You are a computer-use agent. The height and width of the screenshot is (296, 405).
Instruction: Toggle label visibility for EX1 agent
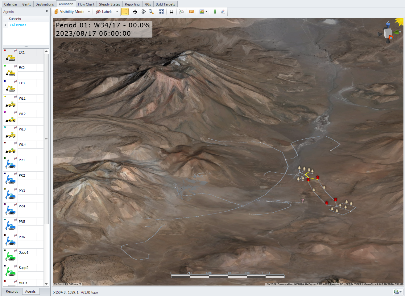tap(15, 51)
